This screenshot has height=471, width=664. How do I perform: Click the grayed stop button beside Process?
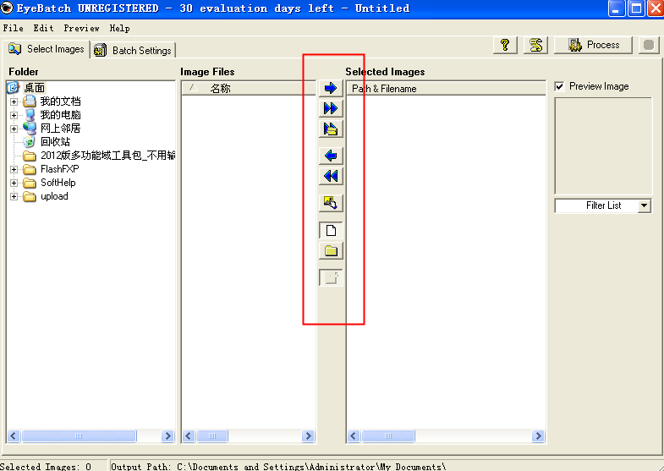pos(648,45)
